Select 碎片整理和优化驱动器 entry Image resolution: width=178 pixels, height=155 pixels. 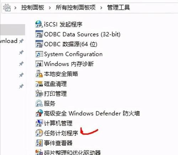click(x=68, y=153)
